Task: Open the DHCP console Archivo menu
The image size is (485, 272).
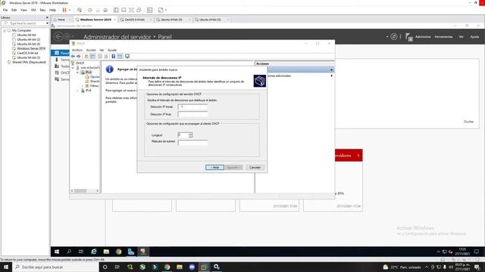Action: point(77,50)
